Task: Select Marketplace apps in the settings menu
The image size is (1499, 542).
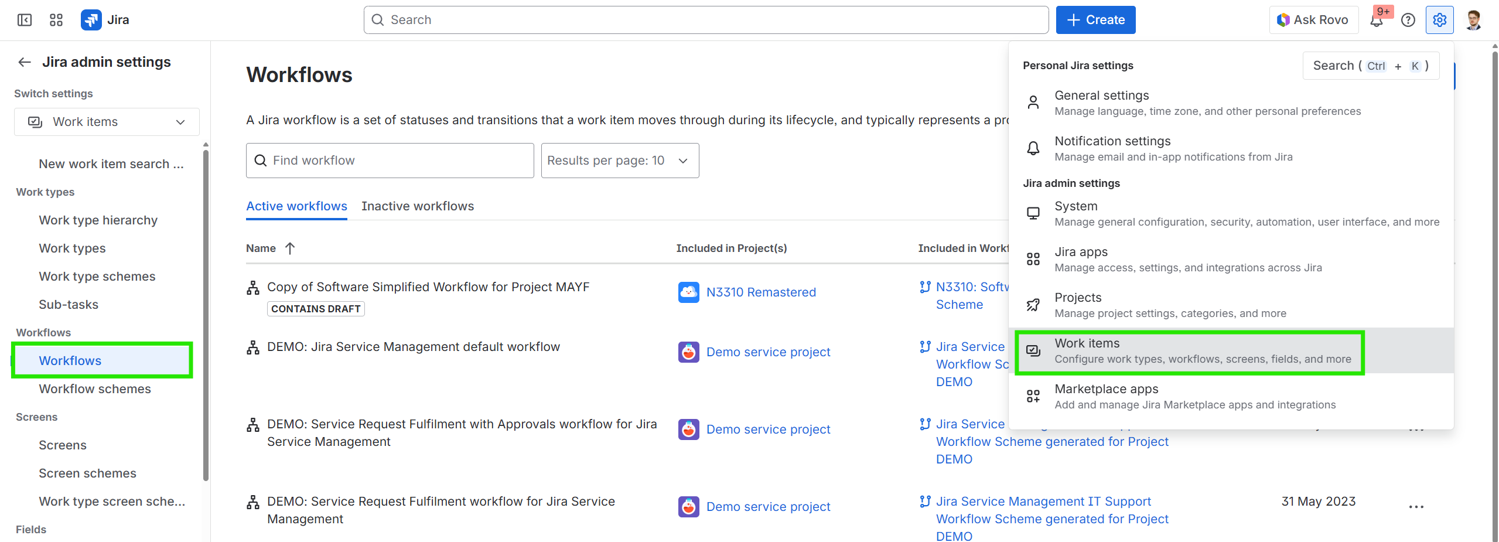Action: tap(1231, 396)
